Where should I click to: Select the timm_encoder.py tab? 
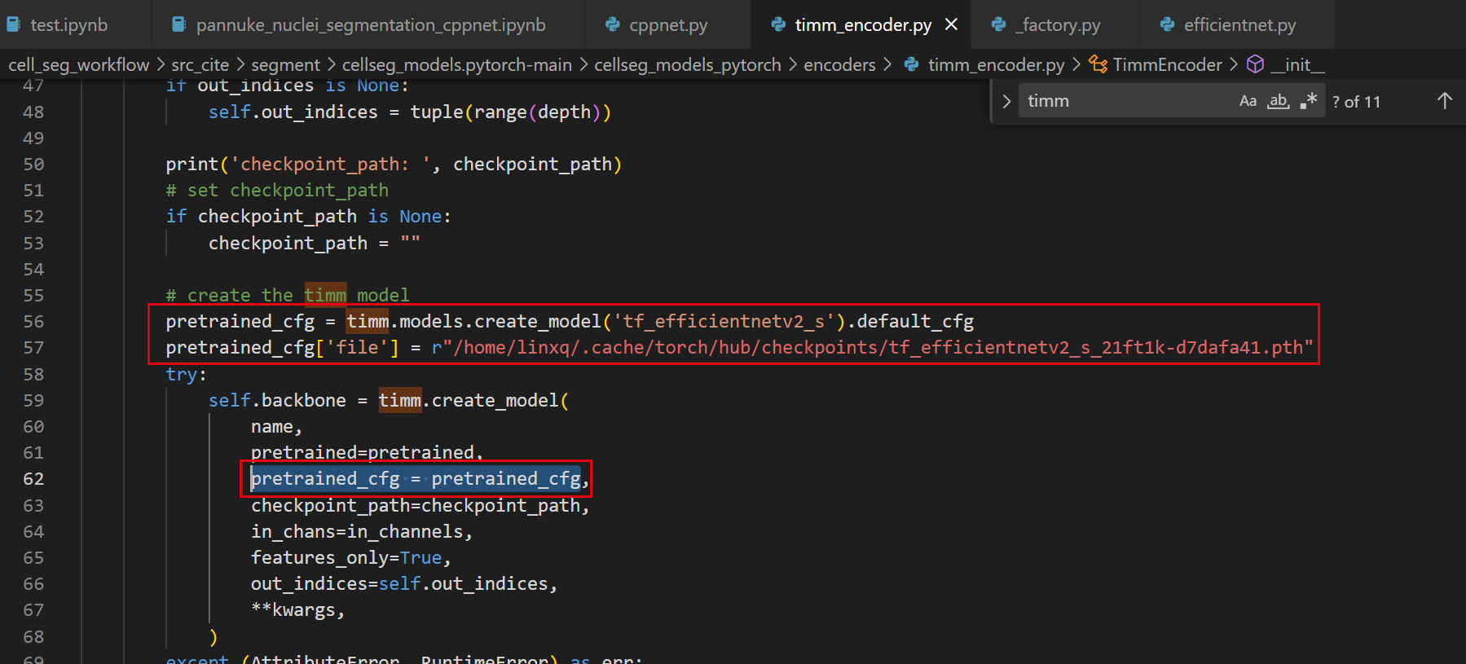tap(863, 24)
